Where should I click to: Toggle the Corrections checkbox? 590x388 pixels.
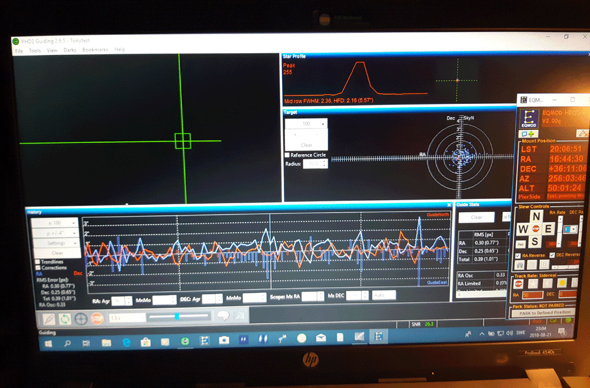(x=38, y=268)
